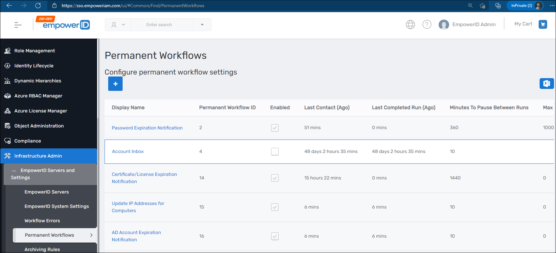556x253 pixels.
Task: Open Certificate/License Expiration Notification link
Action: (144, 178)
